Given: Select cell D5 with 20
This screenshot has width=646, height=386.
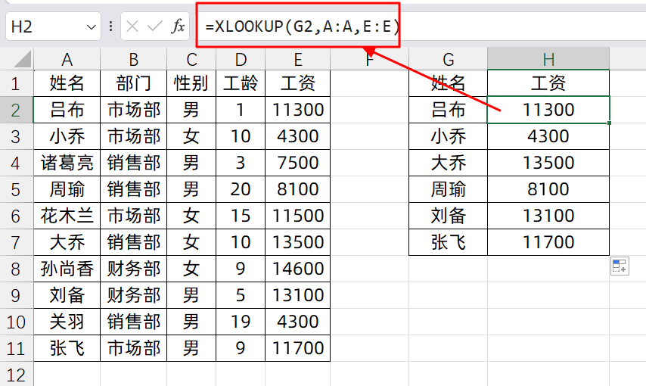Looking at the screenshot, I should pos(241,189).
